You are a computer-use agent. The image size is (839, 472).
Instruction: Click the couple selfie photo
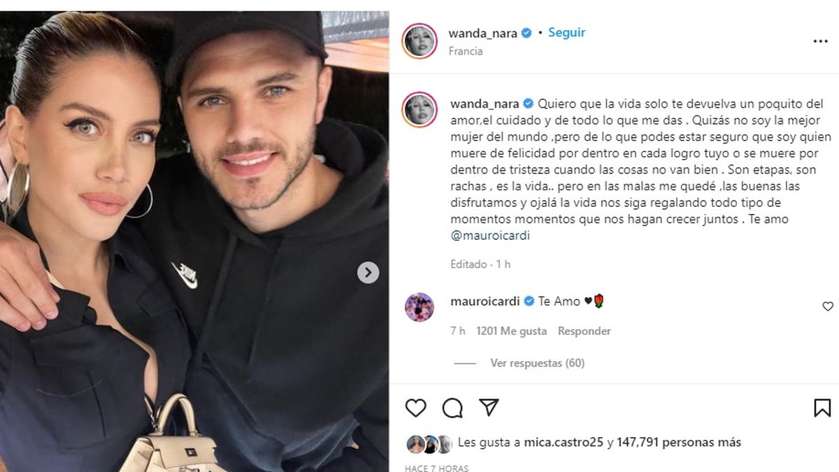pyautogui.click(x=194, y=241)
